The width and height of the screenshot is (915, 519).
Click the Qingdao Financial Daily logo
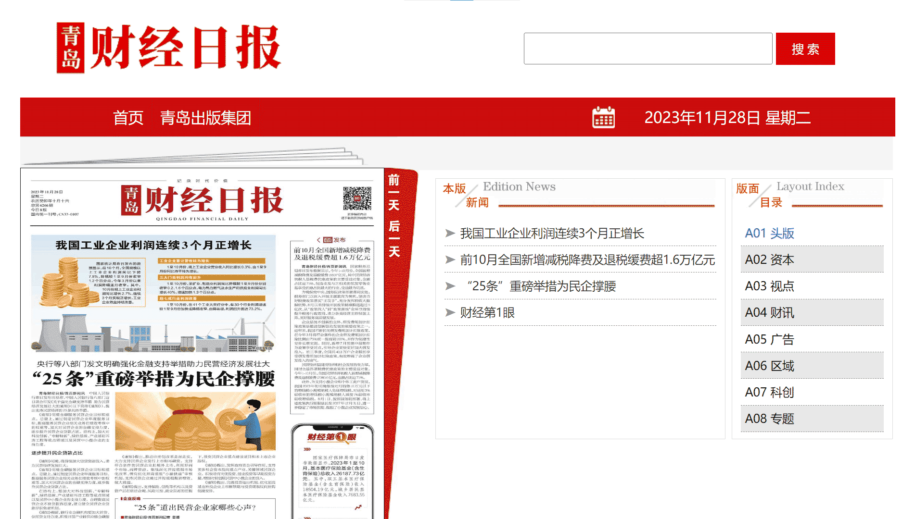(x=168, y=48)
